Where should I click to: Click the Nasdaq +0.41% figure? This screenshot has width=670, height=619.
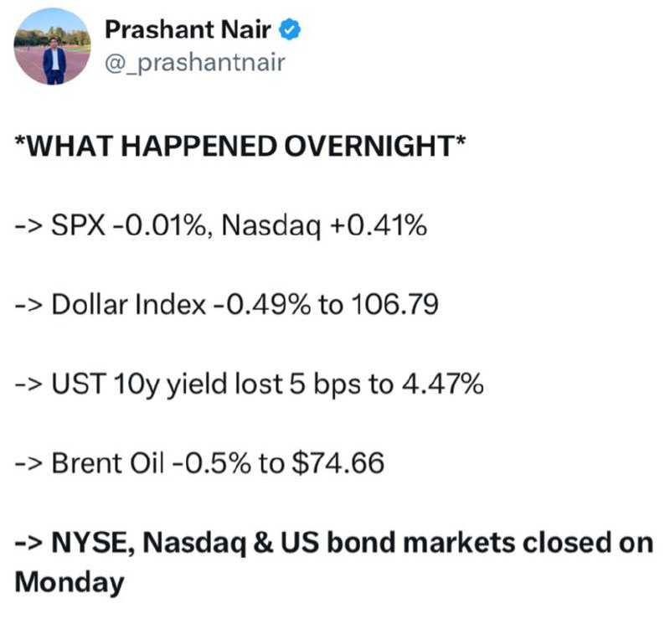(324, 224)
